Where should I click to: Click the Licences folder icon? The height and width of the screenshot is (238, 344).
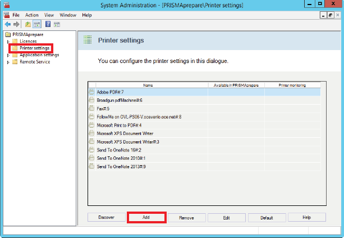[x=15, y=41]
